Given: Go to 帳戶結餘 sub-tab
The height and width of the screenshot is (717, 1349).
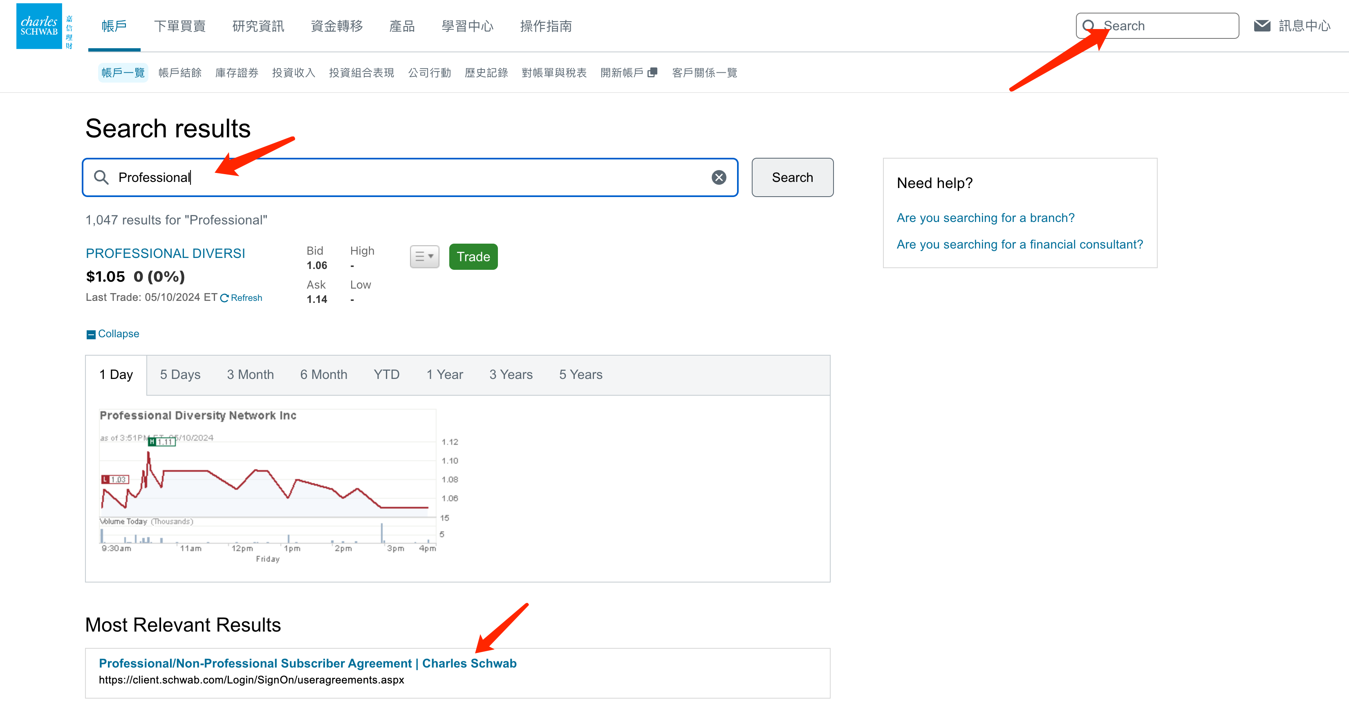Looking at the screenshot, I should point(179,73).
